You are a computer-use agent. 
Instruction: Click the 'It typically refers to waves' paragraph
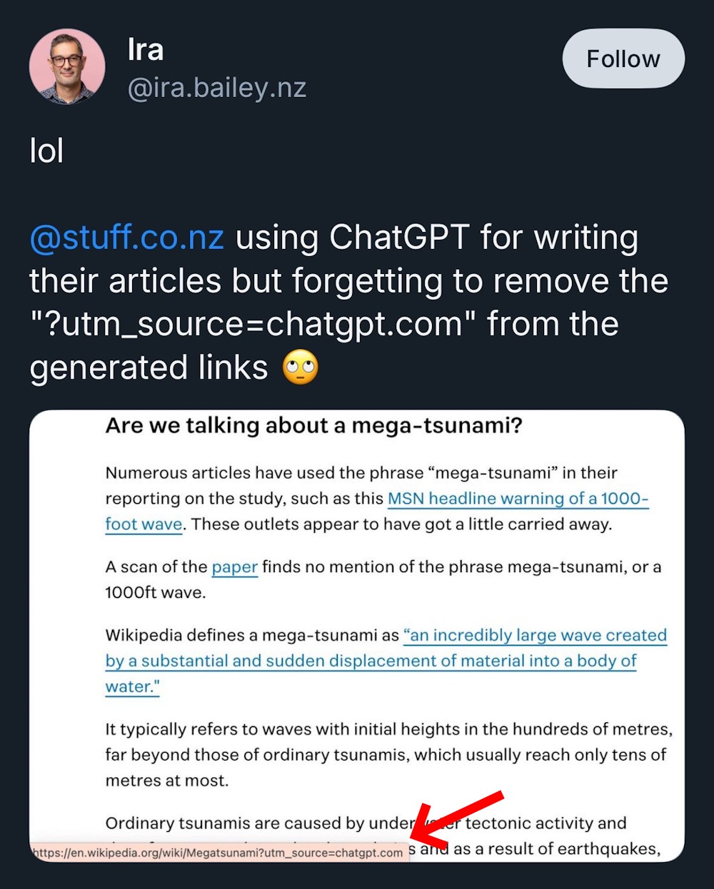389,755
